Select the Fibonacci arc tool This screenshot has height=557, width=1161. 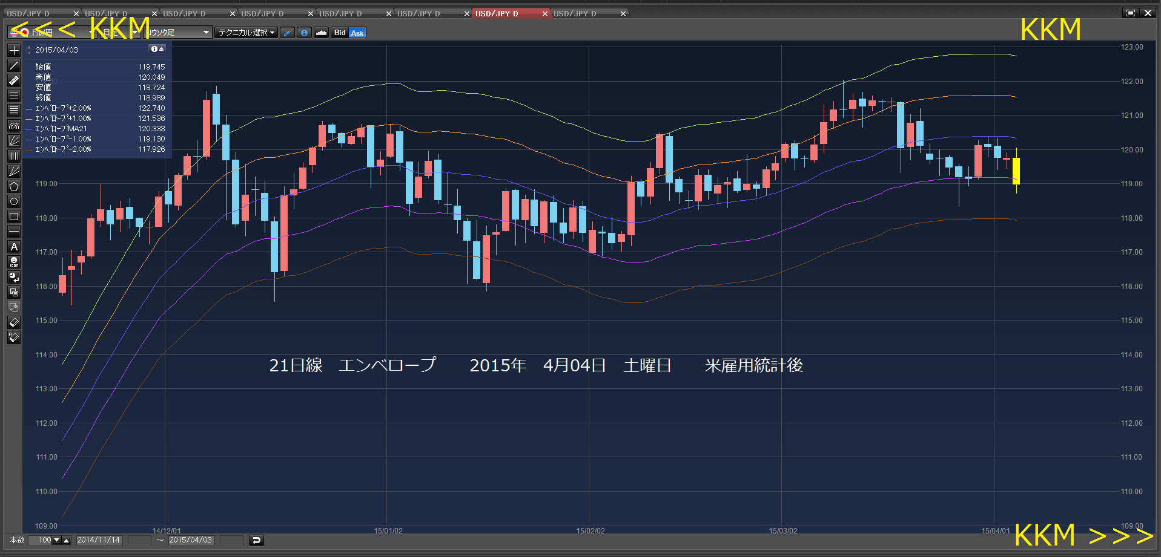click(x=14, y=126)
